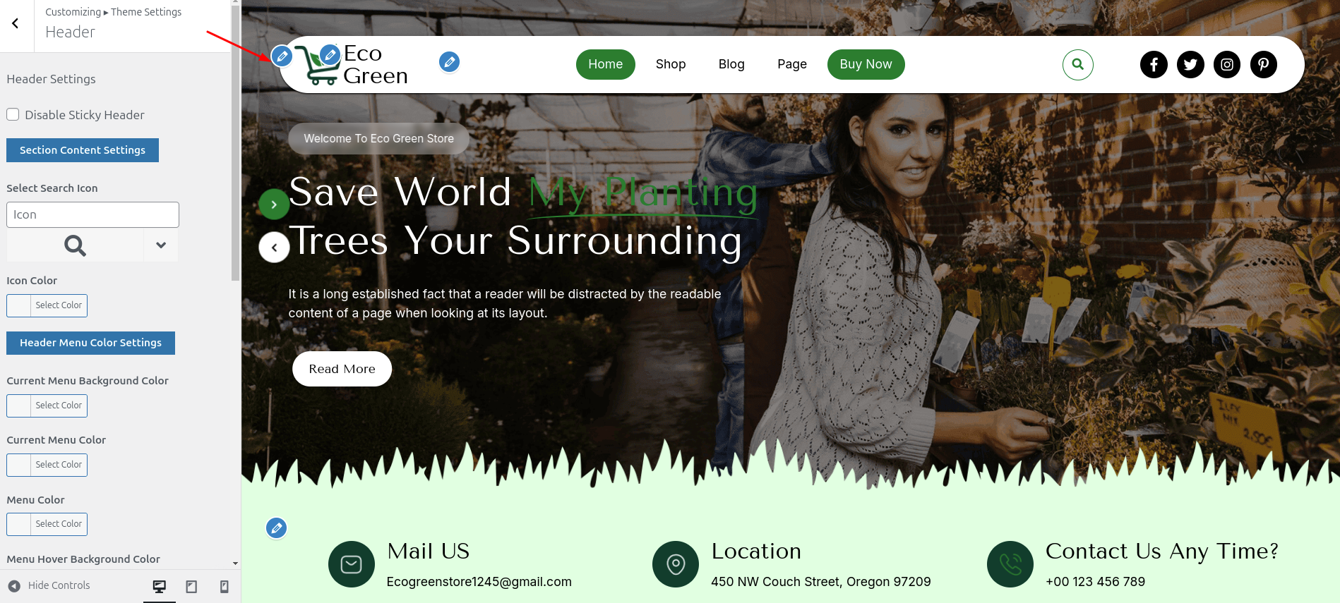Switch to tablet preview mode
1340x603 pixels.
tap(191, 586)
